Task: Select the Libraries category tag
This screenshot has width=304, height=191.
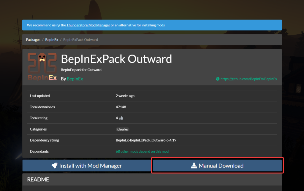Action: point(123,129)
